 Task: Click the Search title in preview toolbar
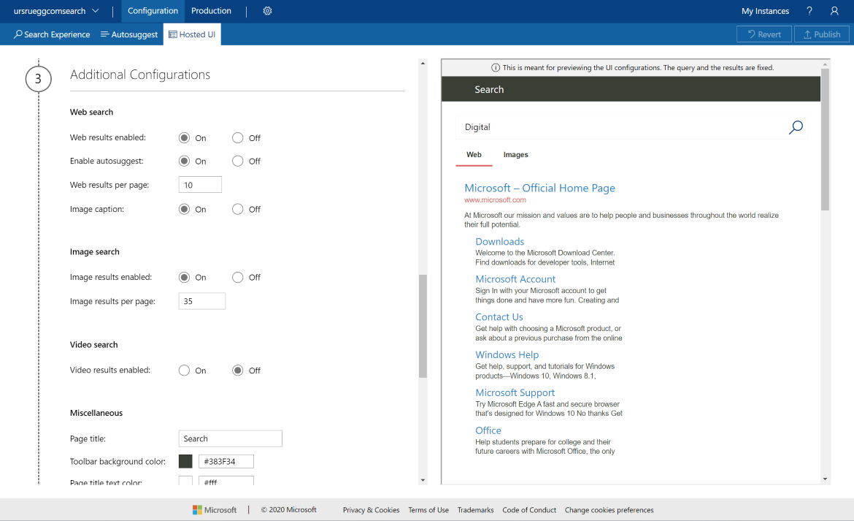click(x=489, y=89)
